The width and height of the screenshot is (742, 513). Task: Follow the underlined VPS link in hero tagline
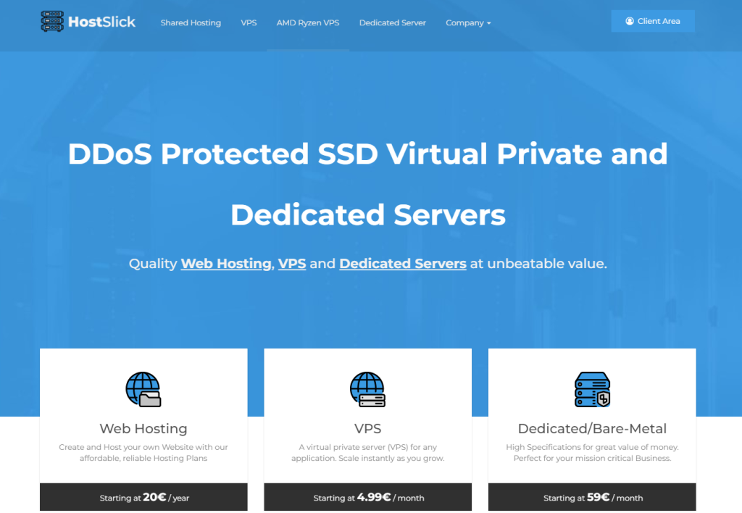[292, 264]
